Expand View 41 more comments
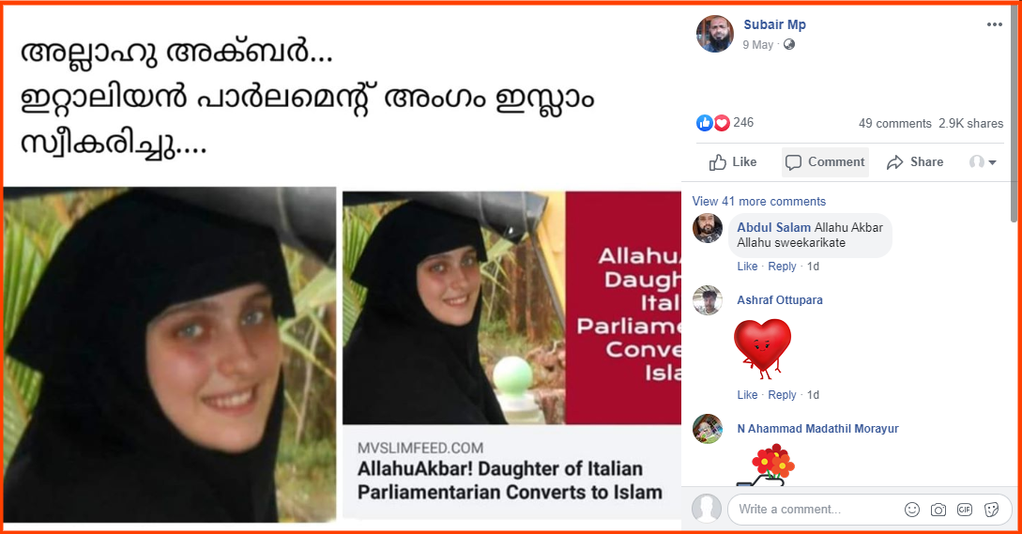The image size is (1022, 534). click(x=758, y=202)
